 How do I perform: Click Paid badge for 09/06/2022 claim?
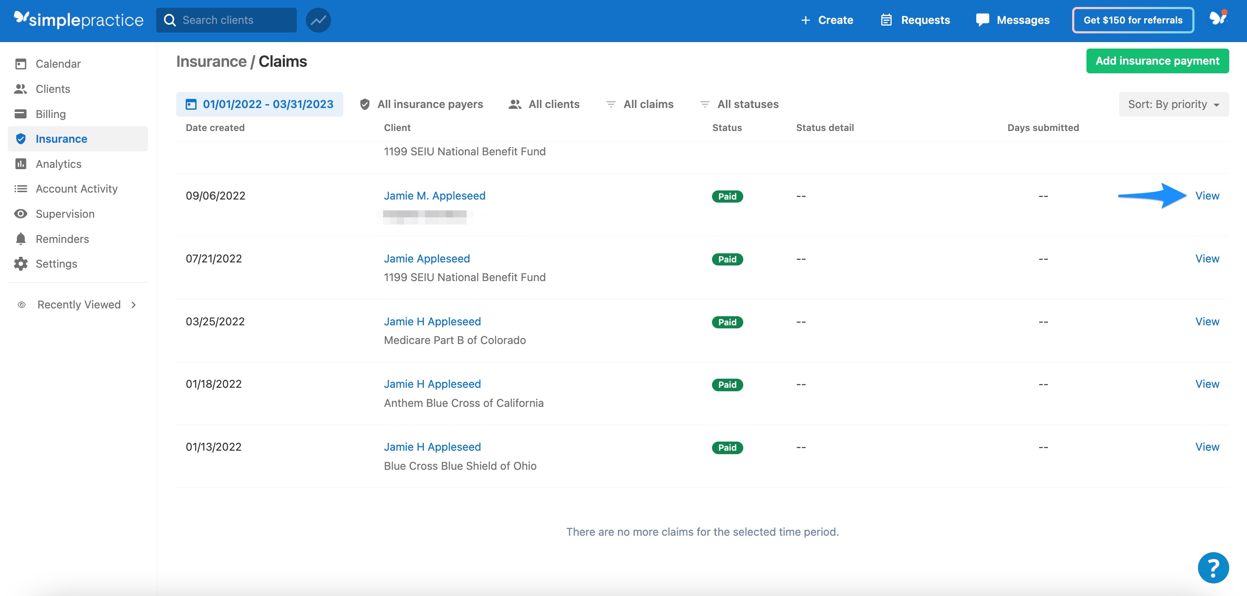click(727, 196)
